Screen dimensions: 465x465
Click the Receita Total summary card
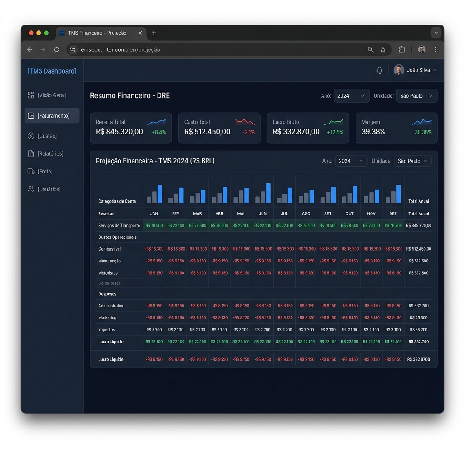[131, 128]
